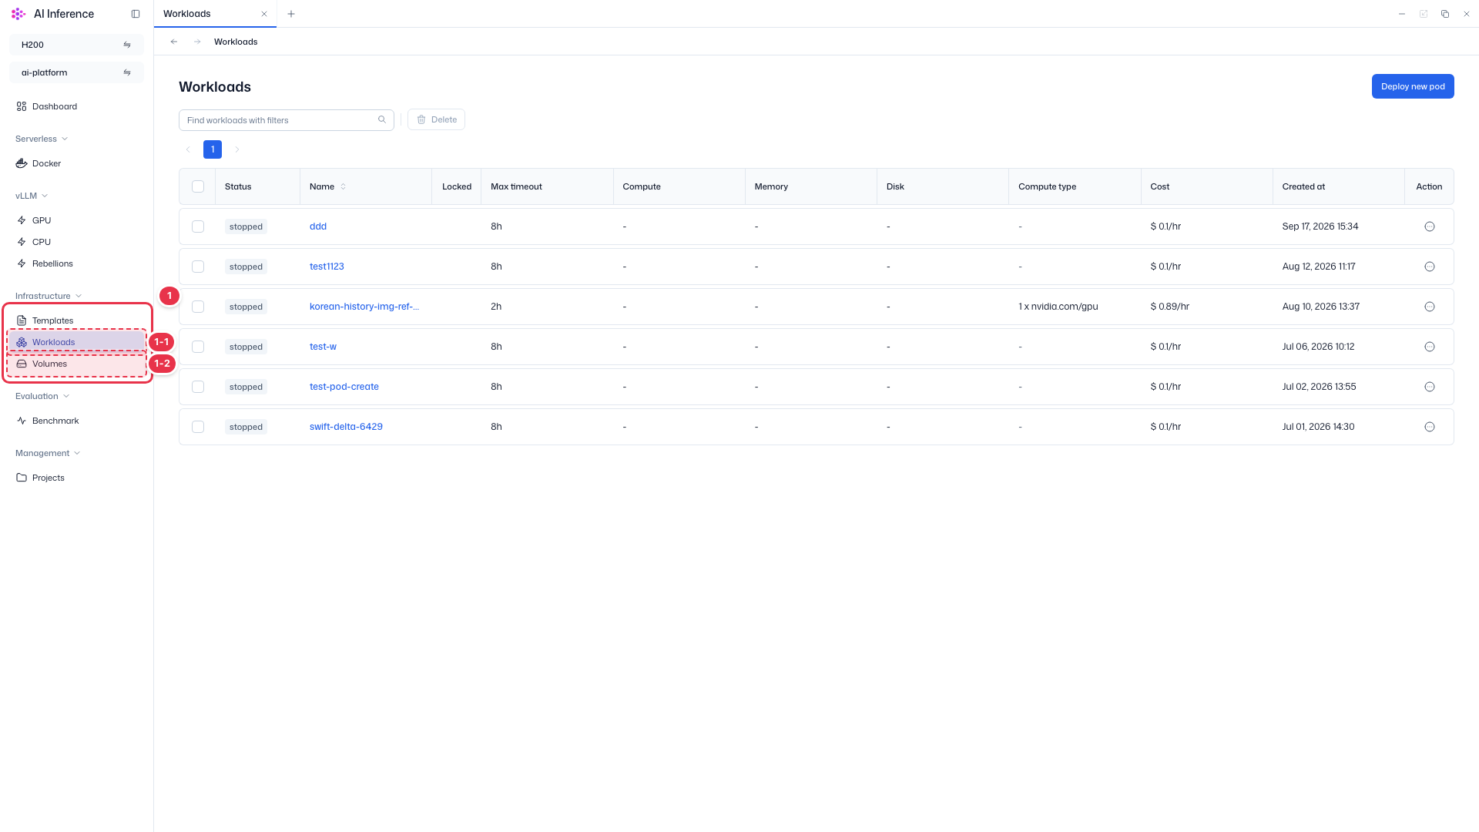Tick the test-w workload checkbox
This screenshot has width=1479, height=832.
pyautogui.click(x=198, y=347)
